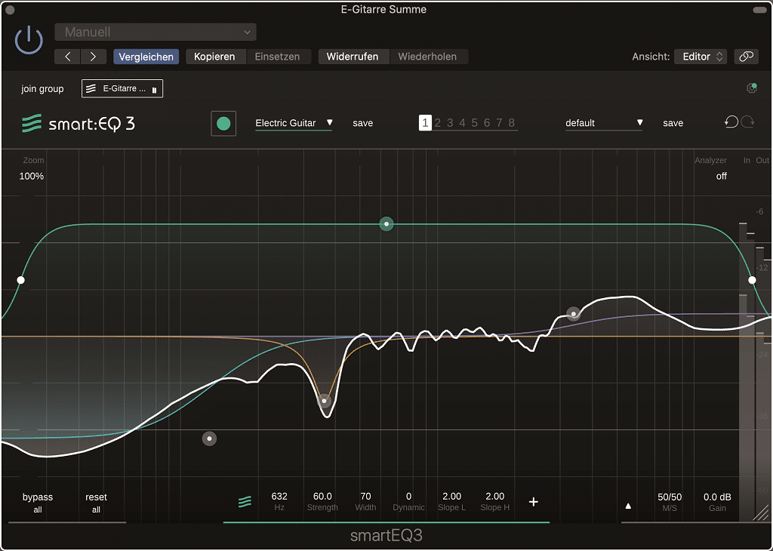Click bypass all
The image size is (773, 551).
coord(38,503)
